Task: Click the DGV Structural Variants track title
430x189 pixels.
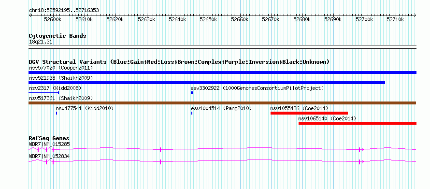Action: pyautogui.click(x=179, y=62)
